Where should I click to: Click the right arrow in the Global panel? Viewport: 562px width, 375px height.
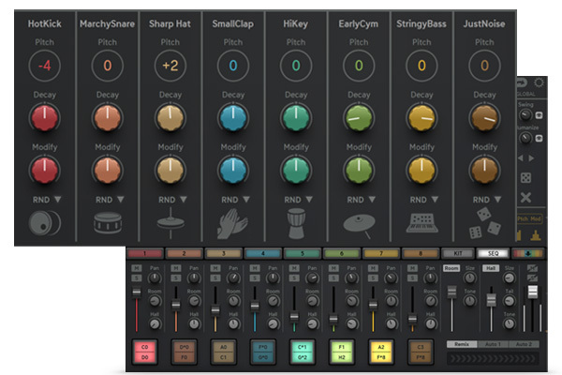click(531, 157)
